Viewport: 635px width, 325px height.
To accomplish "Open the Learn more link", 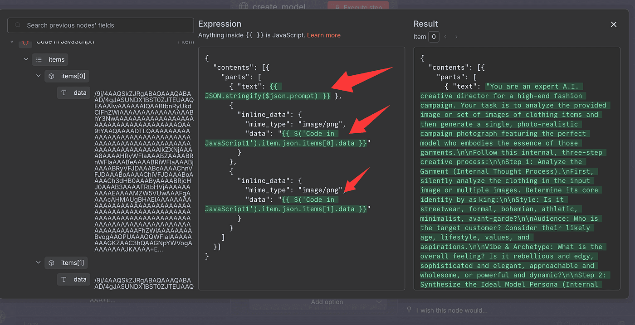I will coord(323,35).
